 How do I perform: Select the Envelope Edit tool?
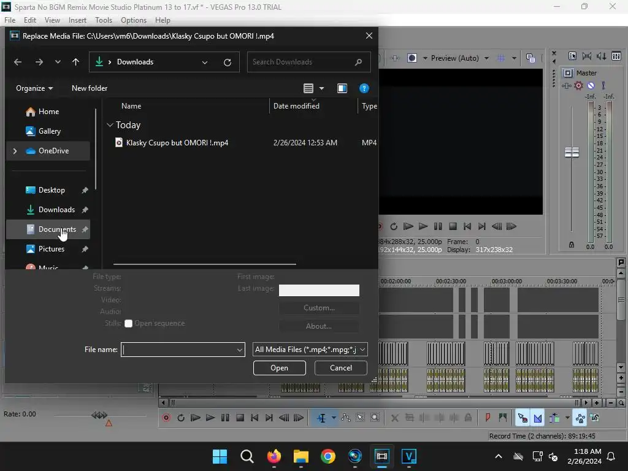[x=346, y=418]
